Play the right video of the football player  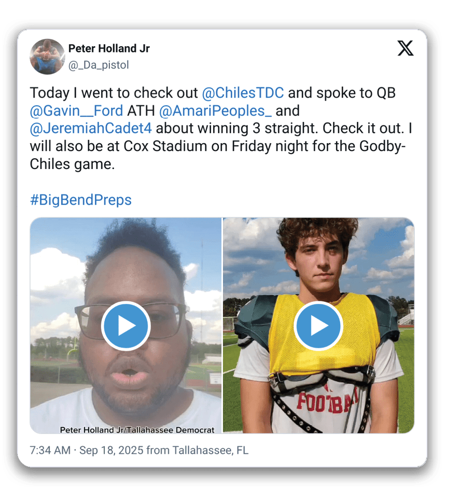point(318,326)
